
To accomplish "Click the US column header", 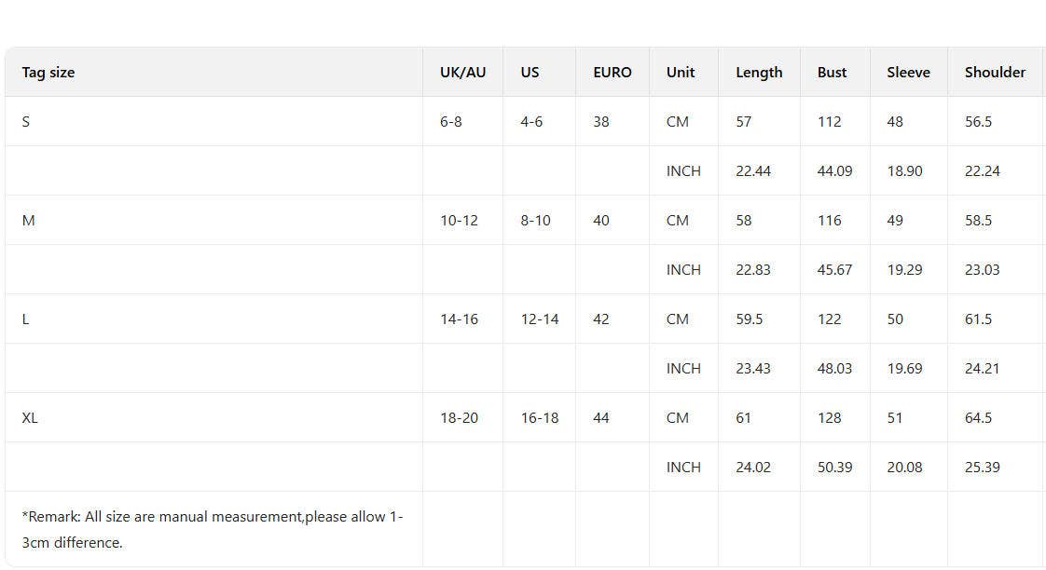I will pos(530,73).
